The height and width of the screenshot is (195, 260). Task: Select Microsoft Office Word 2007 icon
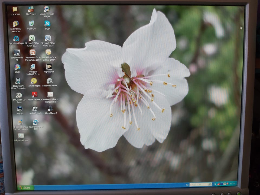48,38
